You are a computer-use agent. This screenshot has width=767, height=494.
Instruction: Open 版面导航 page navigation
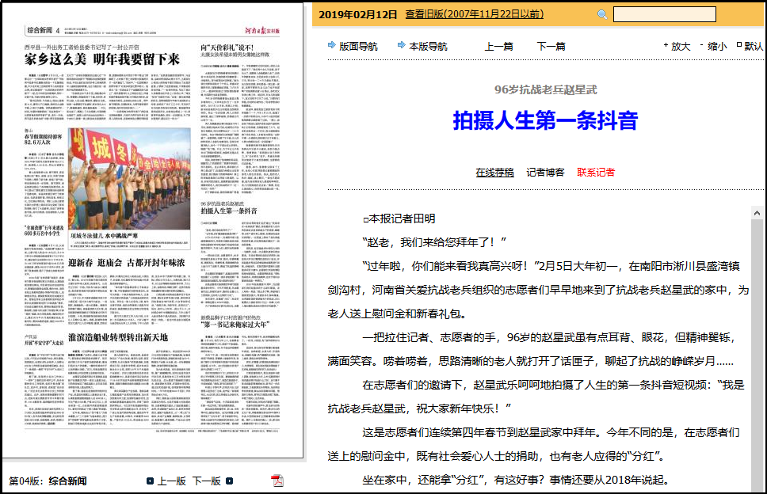click(x=358, y=46)
